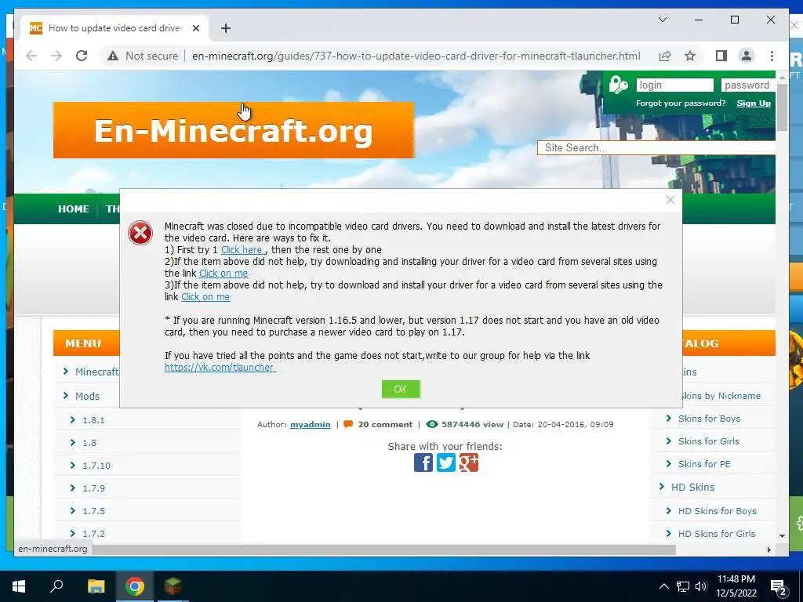The image size is (803, 602).
Task: Open the Windows Start menu
Action: pyautogui.click(x=19, y=586)
